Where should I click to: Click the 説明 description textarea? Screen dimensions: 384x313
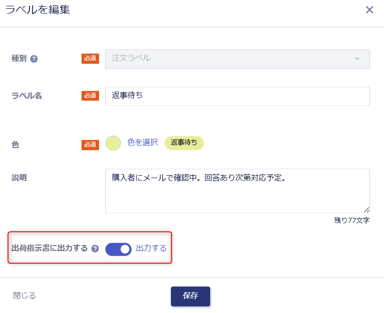pos(237,191)
